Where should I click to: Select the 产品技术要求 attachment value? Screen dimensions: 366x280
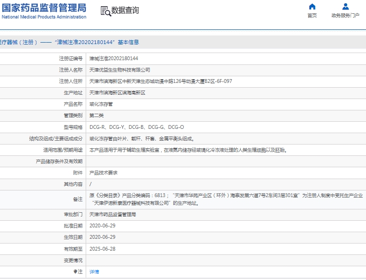pos(103,173)
